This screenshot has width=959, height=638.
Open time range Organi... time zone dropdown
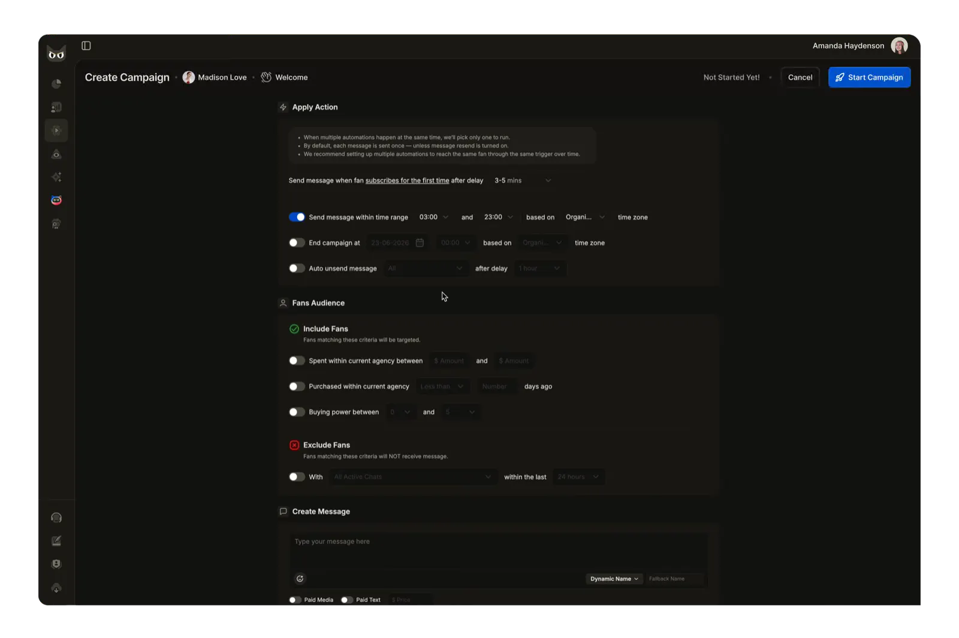point(585,217)
